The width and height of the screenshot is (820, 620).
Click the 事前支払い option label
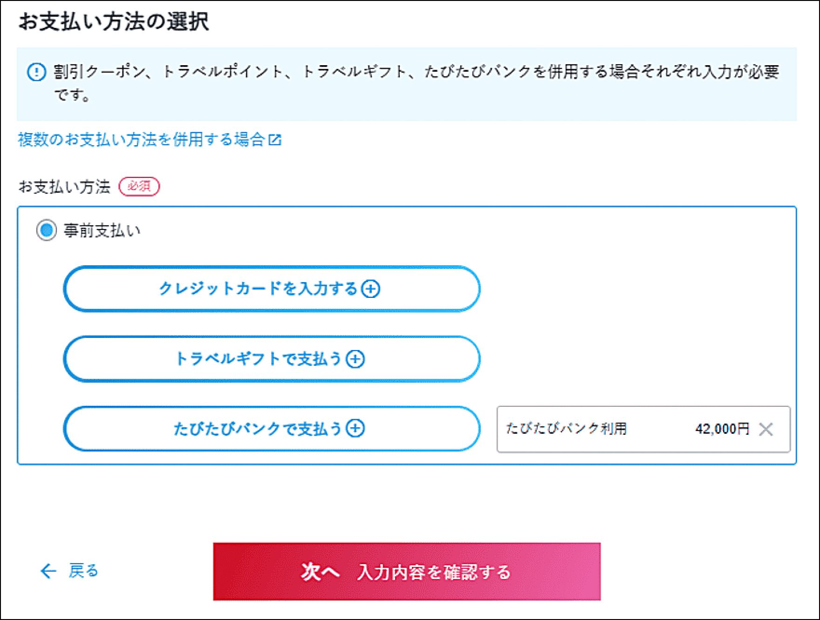click(102, 231)
